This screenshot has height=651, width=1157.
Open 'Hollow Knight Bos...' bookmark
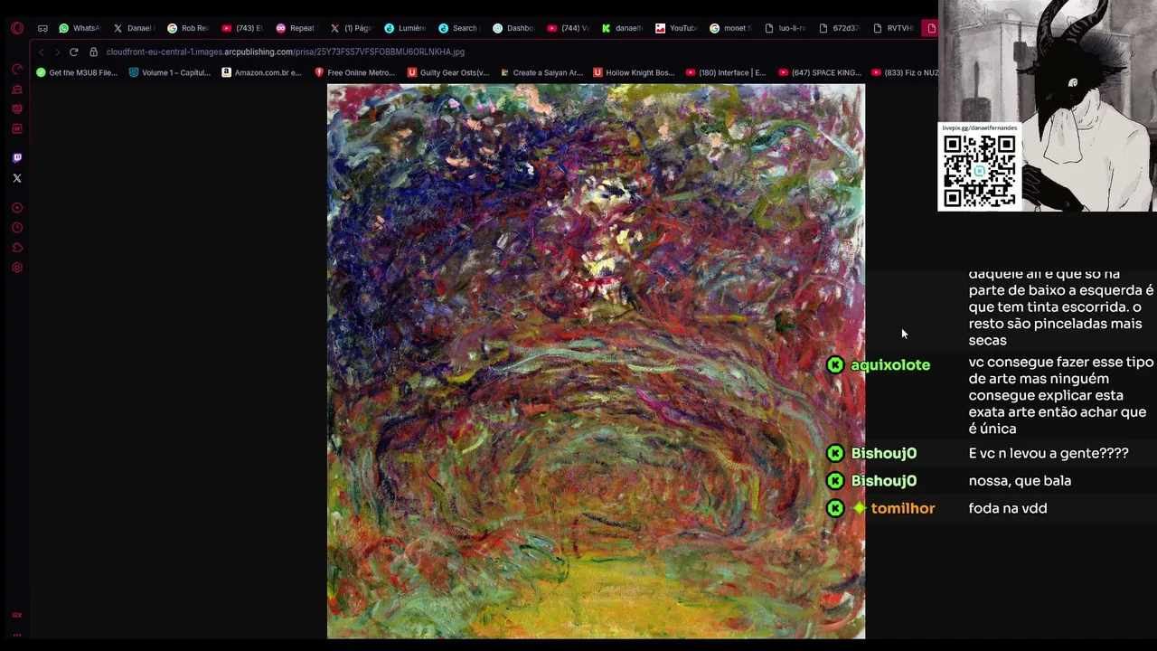(635, 72)
